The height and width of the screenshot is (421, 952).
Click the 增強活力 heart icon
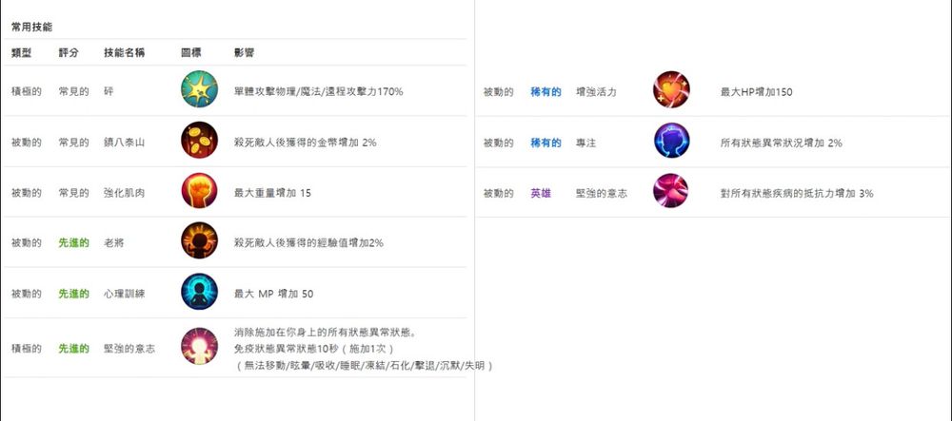[x=671, y=89]
